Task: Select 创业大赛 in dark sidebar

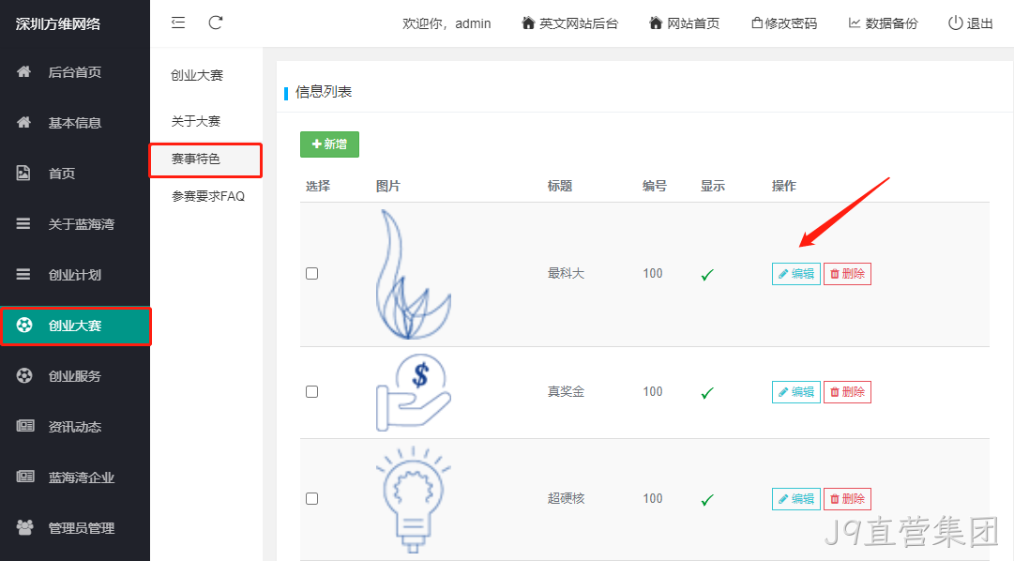Action: click(x=75, y=326)
